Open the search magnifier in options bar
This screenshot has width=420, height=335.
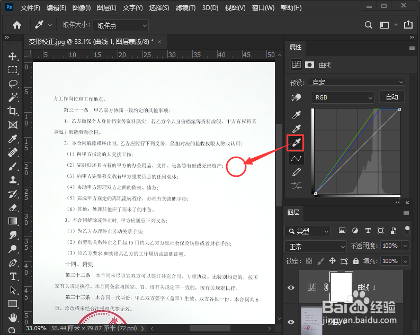[369, 25]
